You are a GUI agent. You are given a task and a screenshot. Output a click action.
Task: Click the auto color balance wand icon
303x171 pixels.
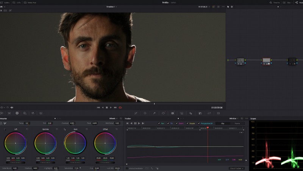pos(5,123)
